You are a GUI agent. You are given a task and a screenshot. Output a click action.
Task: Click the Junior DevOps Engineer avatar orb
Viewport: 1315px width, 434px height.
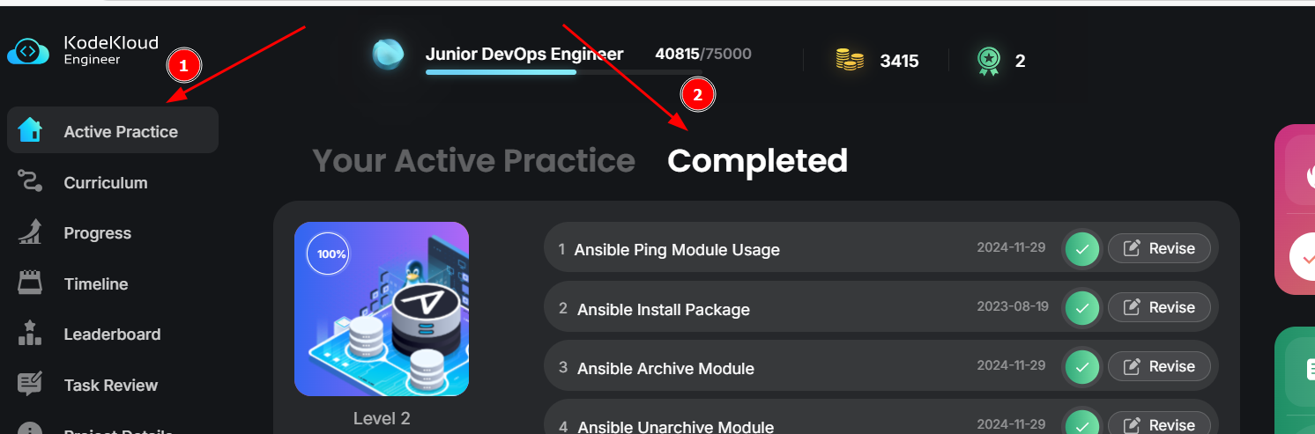[x=388, y=55]
